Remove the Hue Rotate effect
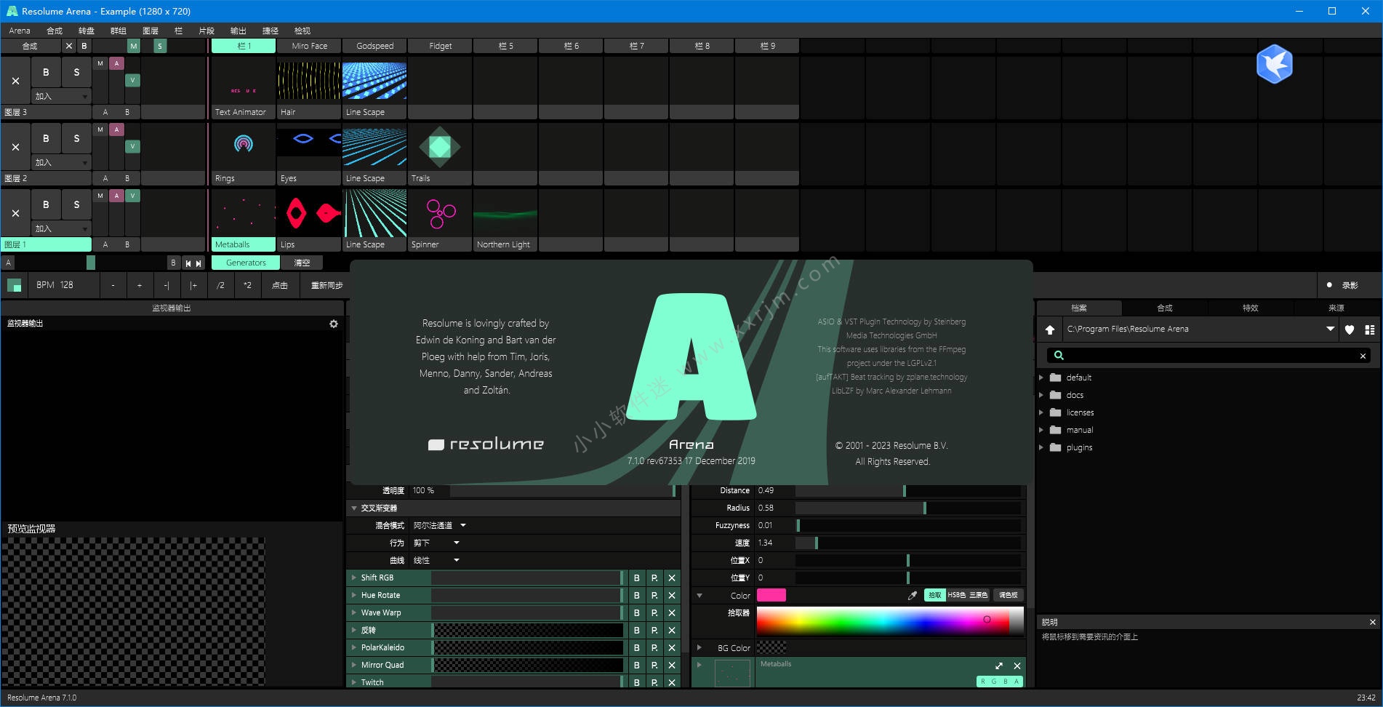The image size is (1383, 707). coord(672,595)
